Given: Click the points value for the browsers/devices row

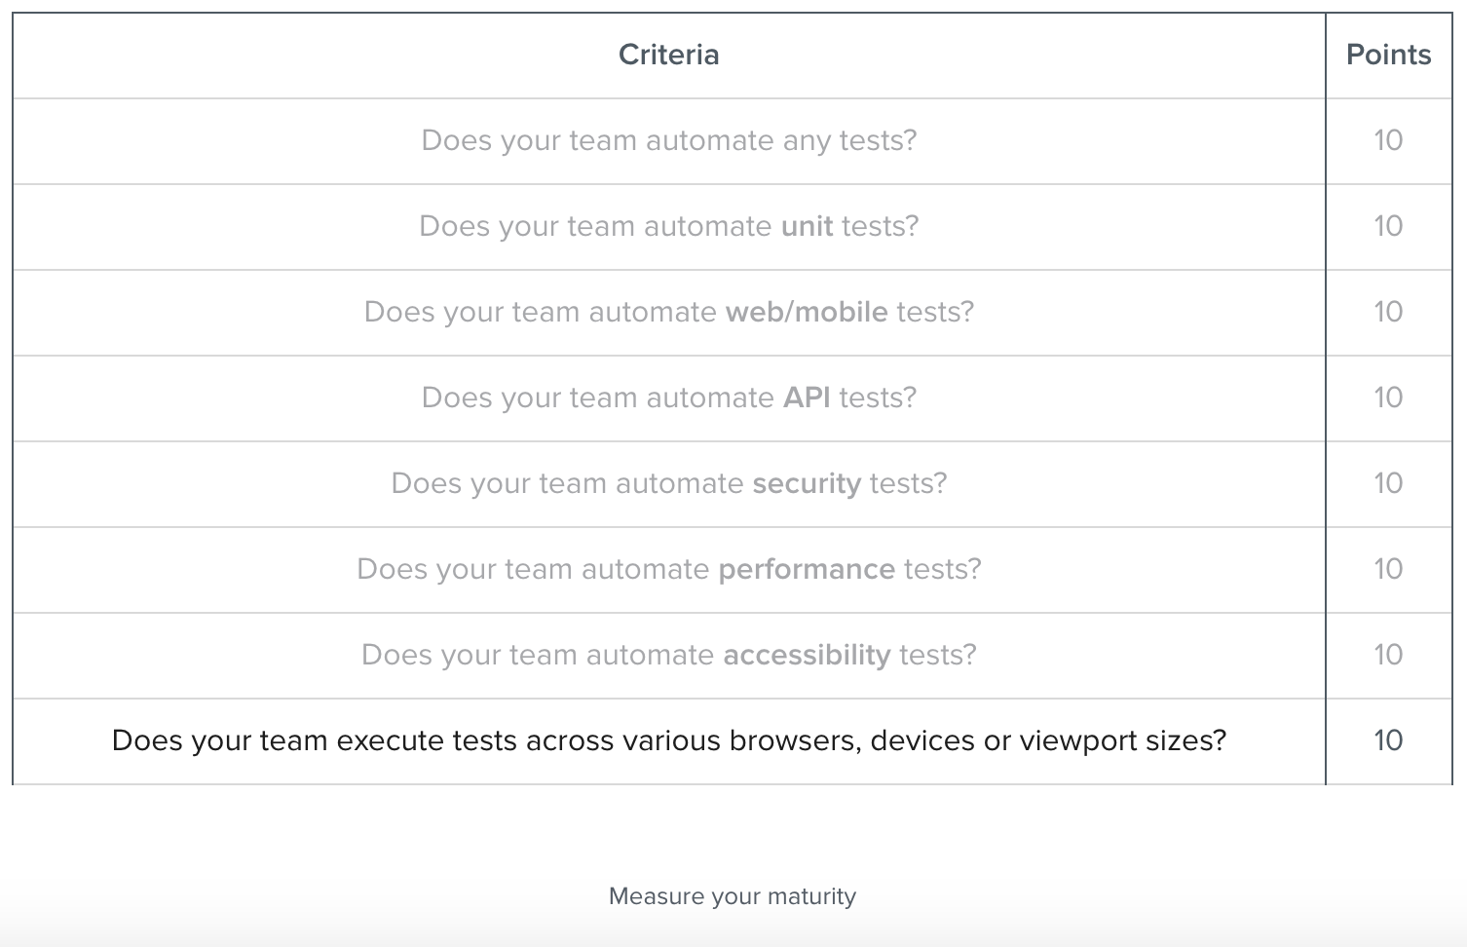Looking at the screenshot, I should (x=1388, y=740).
